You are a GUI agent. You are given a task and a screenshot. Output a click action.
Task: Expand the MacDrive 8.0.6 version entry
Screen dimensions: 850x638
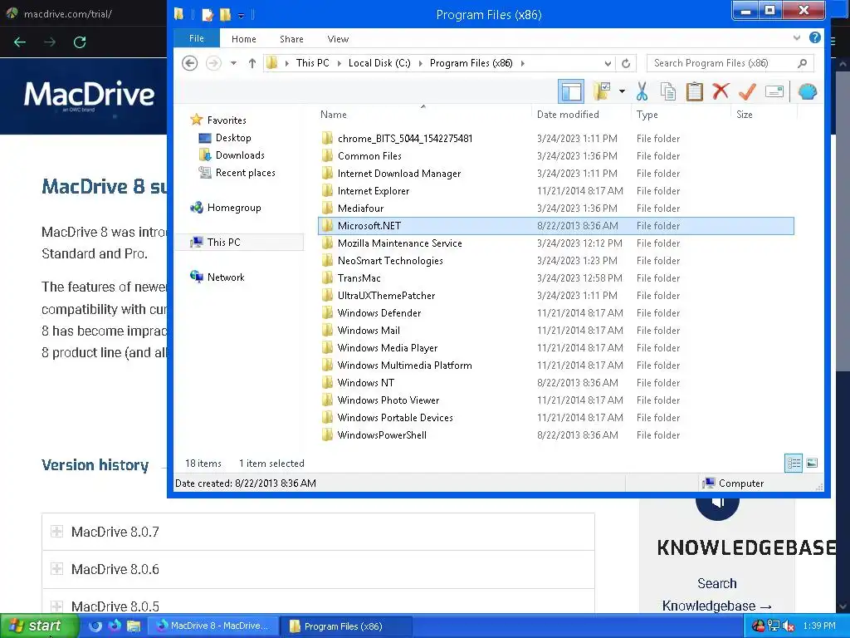(57, 568)
